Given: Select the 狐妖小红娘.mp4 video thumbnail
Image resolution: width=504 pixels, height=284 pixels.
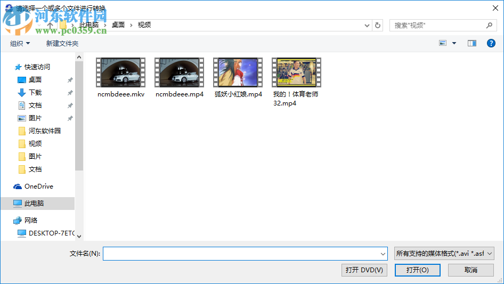Looking at the screenshot, I should (238, 72).
